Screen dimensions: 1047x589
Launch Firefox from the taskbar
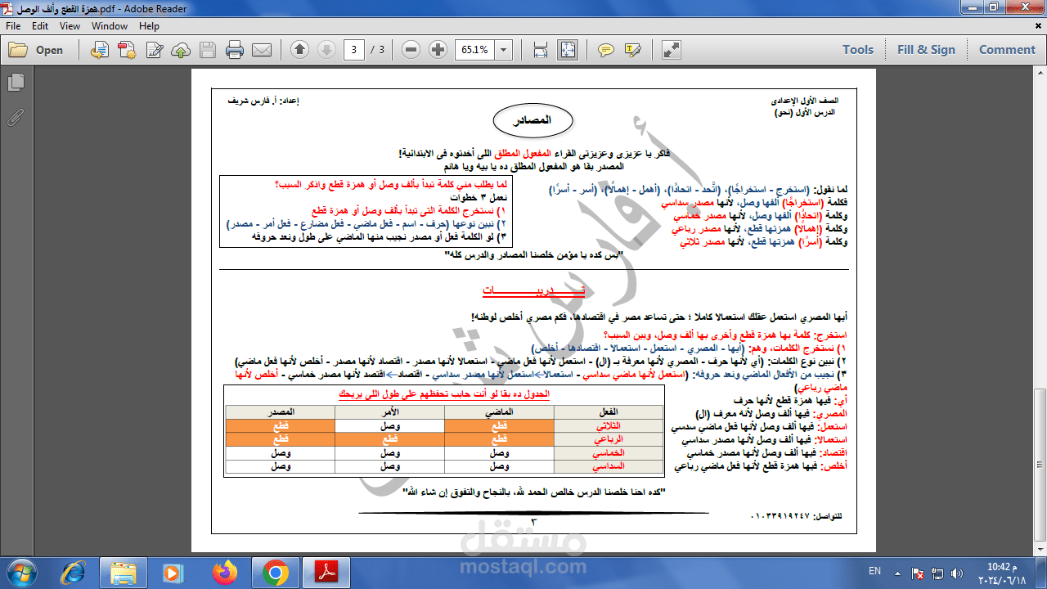point(224,572)
